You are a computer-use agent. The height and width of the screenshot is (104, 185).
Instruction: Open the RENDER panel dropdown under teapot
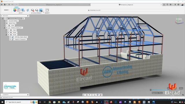tap(47, 13)
